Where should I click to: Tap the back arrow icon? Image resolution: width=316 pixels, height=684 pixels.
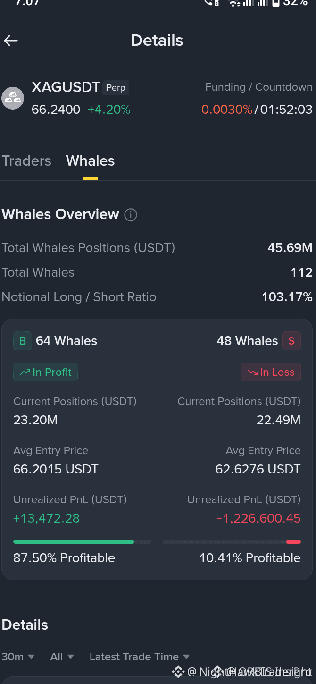pos(11,41)
